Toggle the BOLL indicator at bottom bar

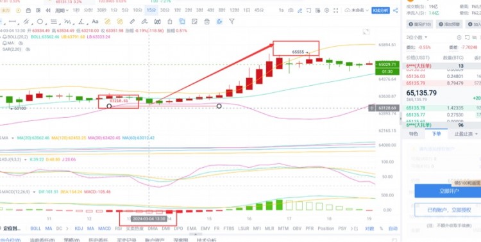[x=35, y=229]
